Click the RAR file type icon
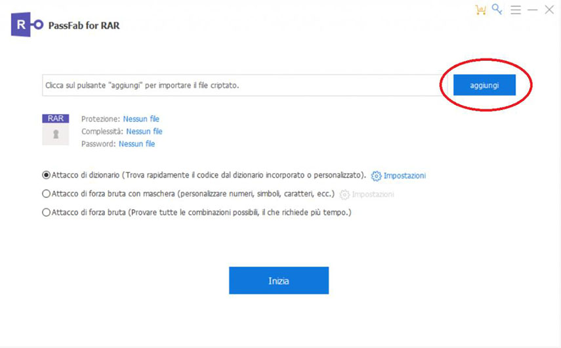Image resolution: width=561 pixels, height=348 pixels. [55, 129]
